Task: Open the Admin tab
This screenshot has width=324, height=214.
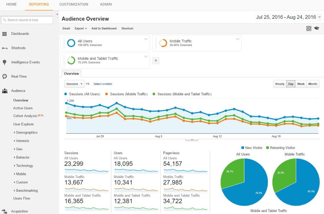Action: (106, 4)
